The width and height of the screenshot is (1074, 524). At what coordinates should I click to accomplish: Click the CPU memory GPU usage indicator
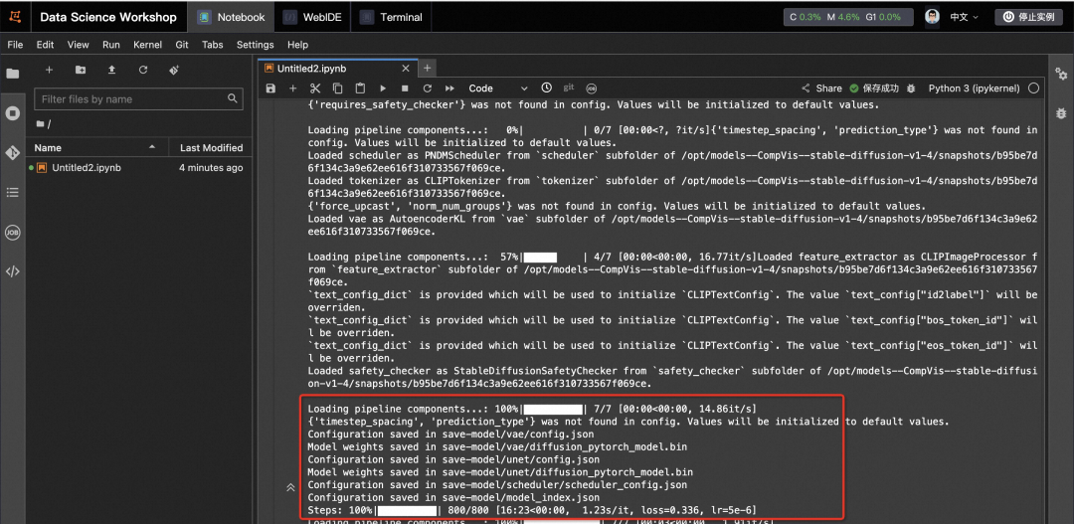tap(848, 17)
